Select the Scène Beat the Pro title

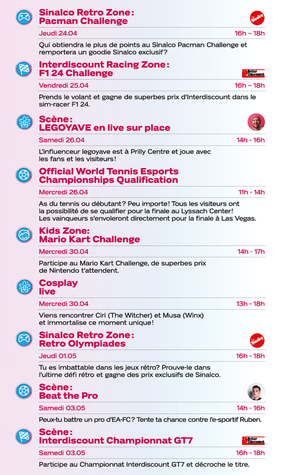(x=68, y=391)
